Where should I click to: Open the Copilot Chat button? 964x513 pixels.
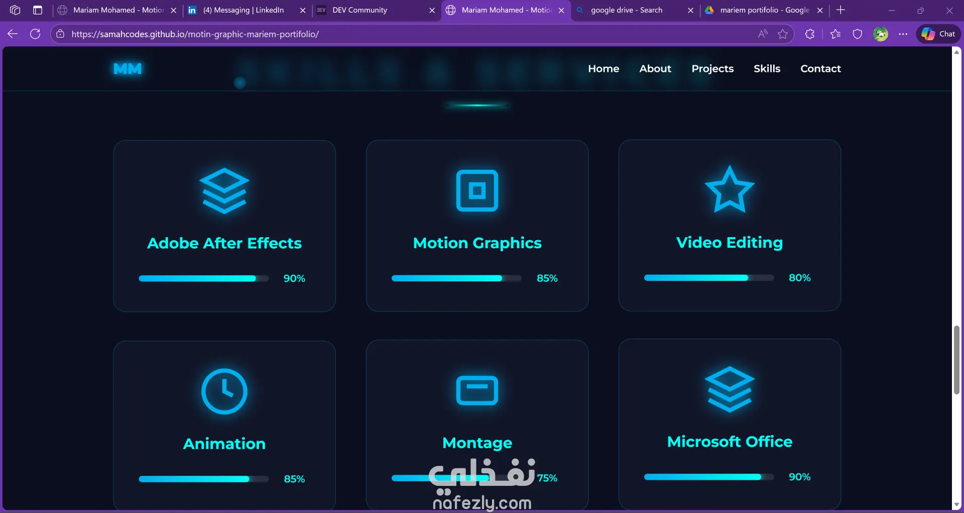938,34
